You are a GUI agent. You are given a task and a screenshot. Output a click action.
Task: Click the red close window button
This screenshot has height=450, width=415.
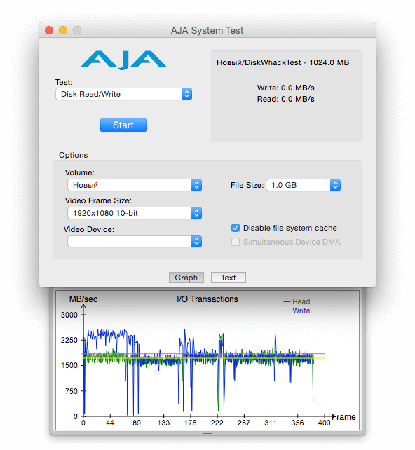[49, 30]
